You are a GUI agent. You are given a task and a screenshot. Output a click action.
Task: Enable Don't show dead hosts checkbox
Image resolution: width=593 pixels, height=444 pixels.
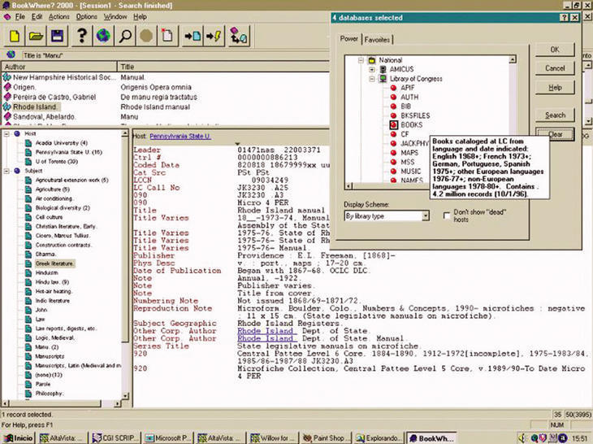(448, 215)
